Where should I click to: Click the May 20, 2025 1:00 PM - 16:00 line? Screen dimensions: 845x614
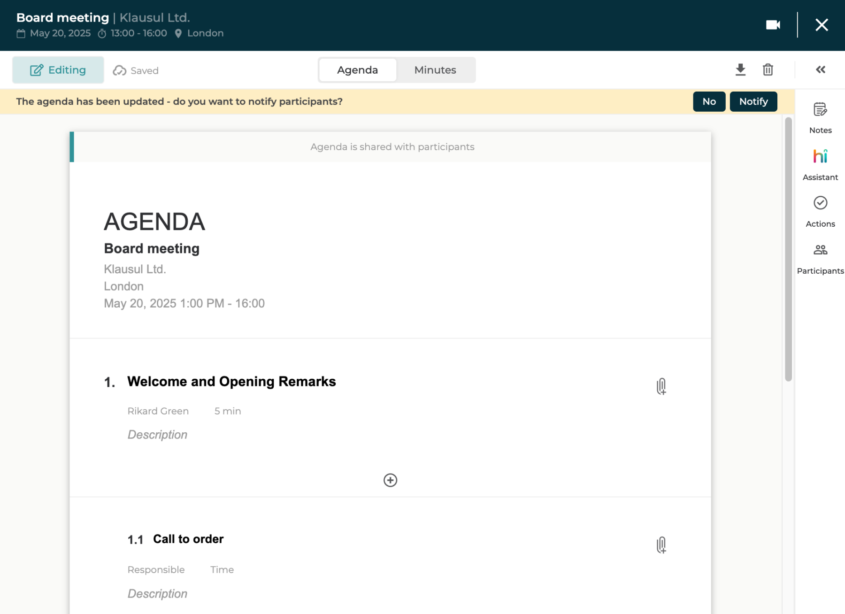pos(184,303)
